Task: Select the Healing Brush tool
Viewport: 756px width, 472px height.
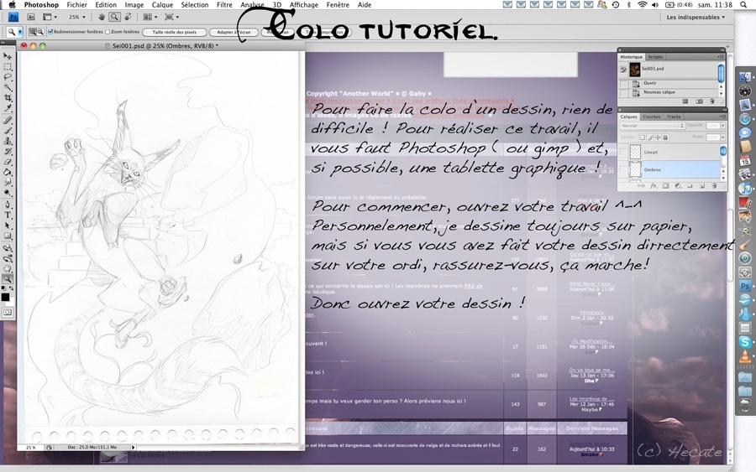Action: [8, 120]
